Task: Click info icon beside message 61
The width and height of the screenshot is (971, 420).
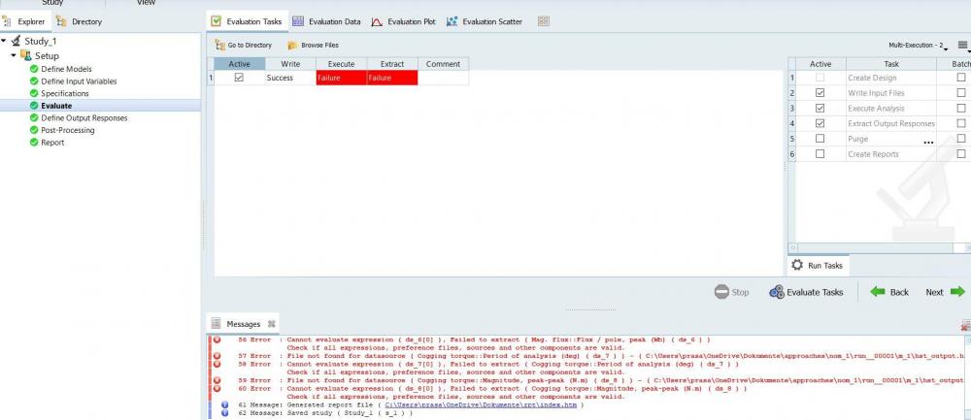Action: coord(225,404)
